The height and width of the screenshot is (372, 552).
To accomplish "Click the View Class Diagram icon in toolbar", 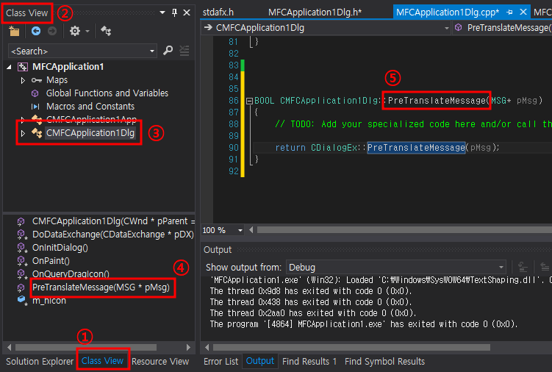I will pos(106,32).
